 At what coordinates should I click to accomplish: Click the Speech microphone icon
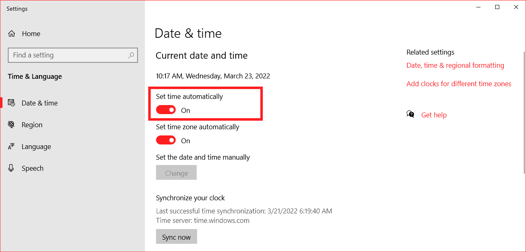(x=11, y=168)
